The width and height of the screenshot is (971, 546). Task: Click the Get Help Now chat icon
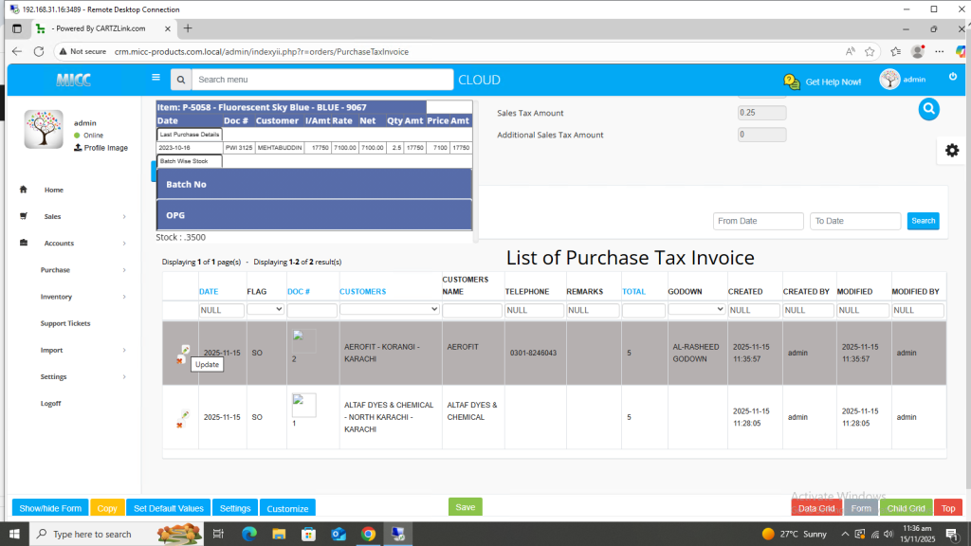tap(791, 82)
